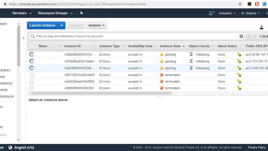Collapse the side navigation arrow
Image resolution: width=268 pixels, height=151 pixels.
click(x=23, y=38)
